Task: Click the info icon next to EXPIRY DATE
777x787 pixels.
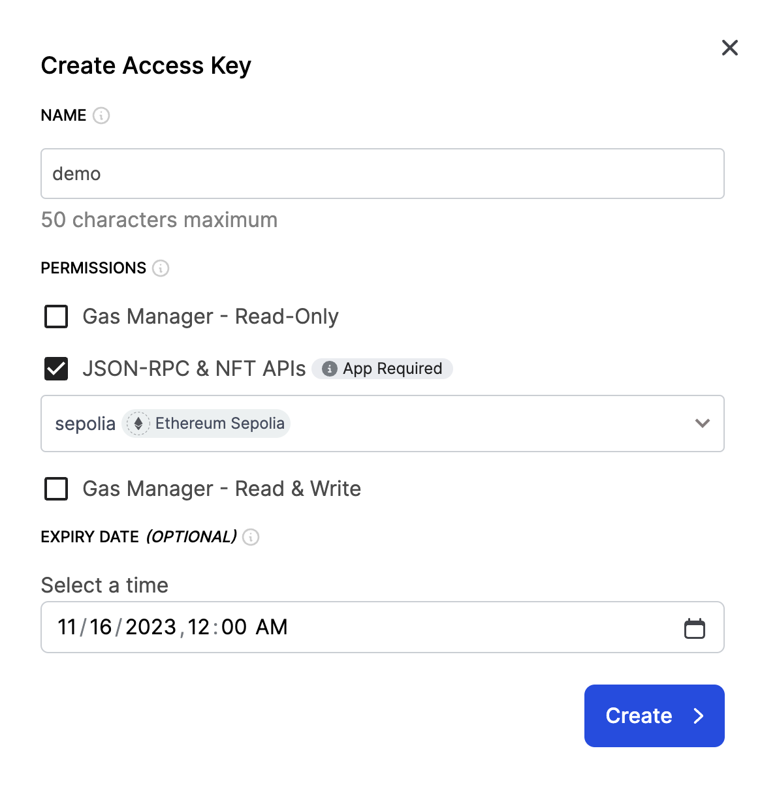Action: [x=251, y=538]
